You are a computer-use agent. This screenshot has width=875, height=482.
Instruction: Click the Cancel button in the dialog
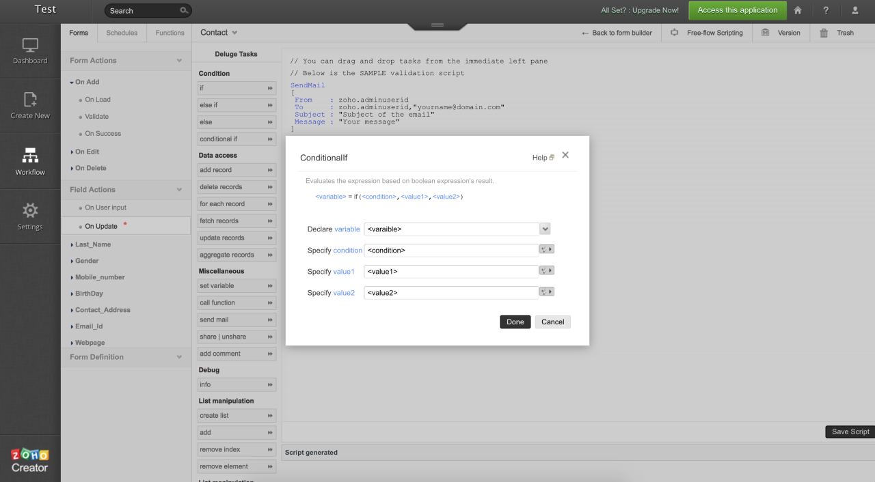tap(552, 322)
